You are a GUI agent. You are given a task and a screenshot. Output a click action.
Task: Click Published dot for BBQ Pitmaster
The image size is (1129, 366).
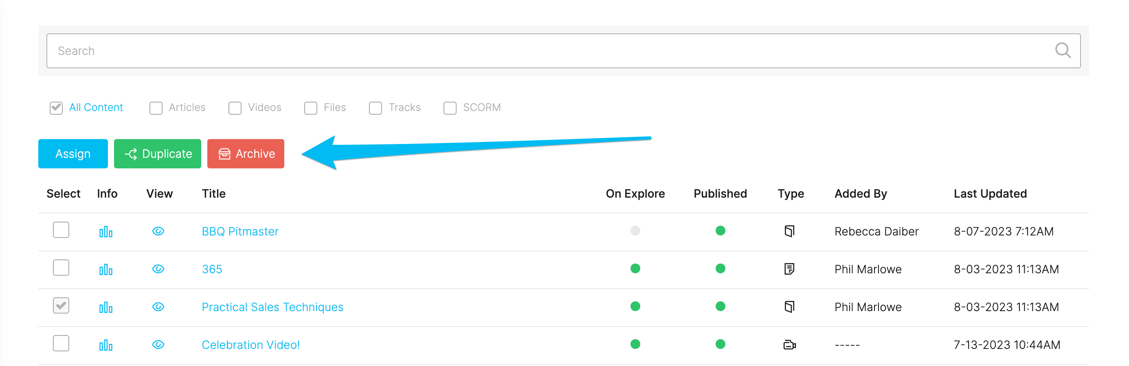coord(720,231)
